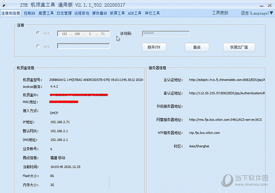
Task: Minimize the ZTE tool window
Action: pyautogui.click(x=262, y=6)
